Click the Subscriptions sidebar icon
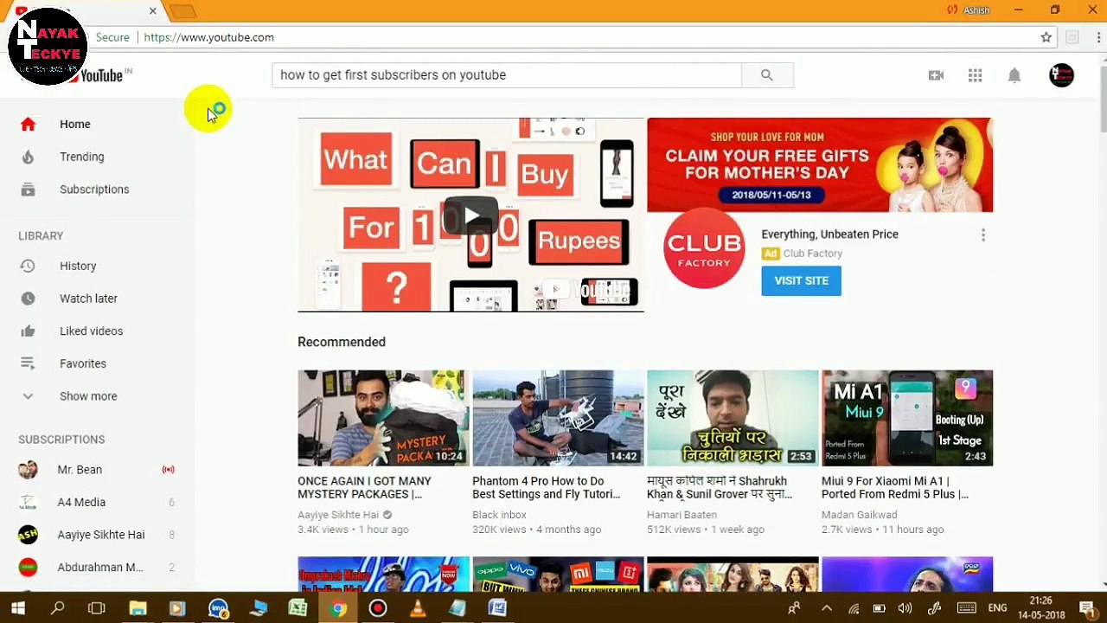The image size is (1107, 623). [x=28, y=189]
